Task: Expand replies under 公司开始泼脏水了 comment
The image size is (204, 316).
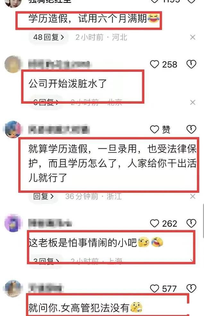Action: pos(46,102)
